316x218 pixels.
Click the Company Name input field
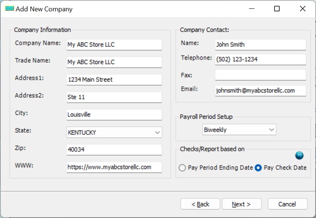point(114,45)
